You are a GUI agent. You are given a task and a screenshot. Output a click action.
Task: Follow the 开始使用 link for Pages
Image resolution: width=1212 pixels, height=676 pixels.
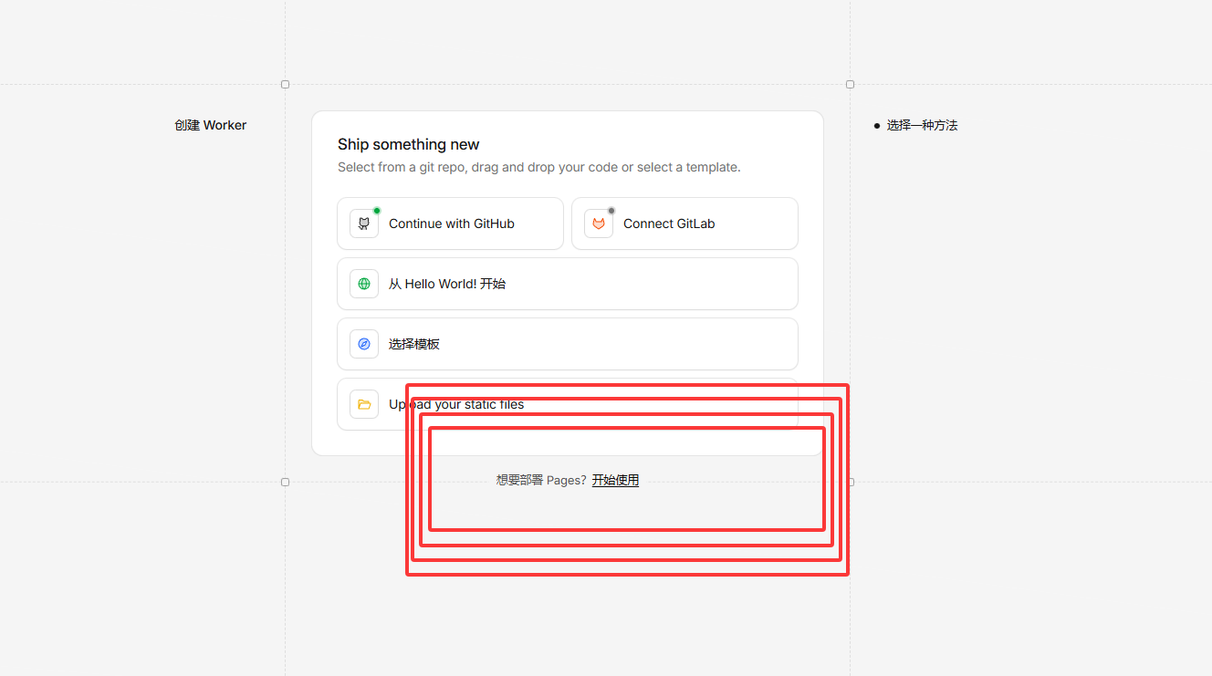click(x=615, y=480)
